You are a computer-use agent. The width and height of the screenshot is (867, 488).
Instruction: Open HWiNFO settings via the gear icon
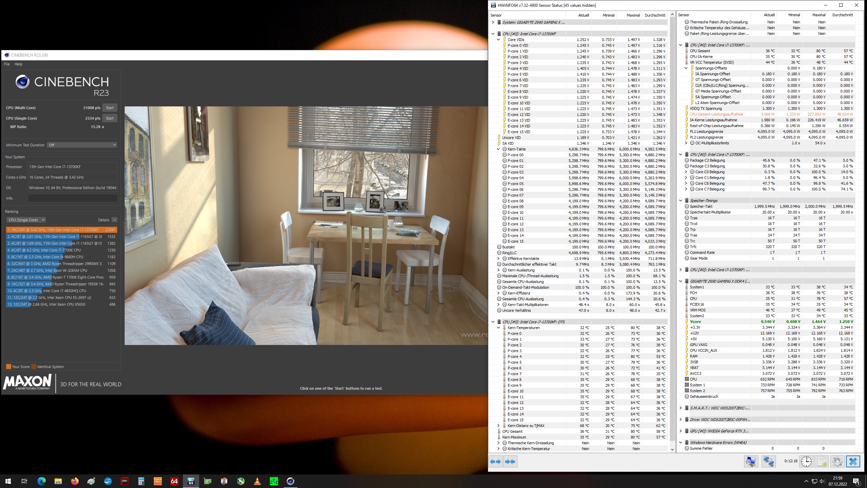point(838,462)
